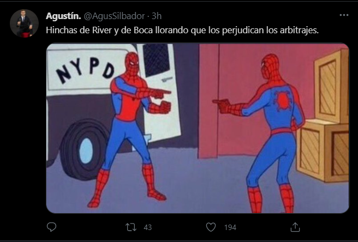This screenshot has width=358, height=242.
Task: Open the reply speech bubble icon
Action: [x=51, y=227]
